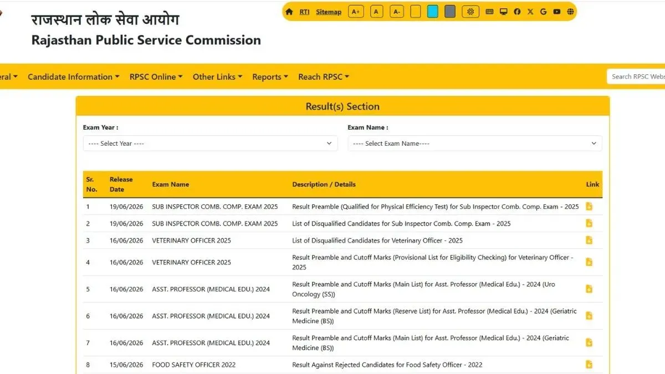
Task: Select 'VETERINARY OFFICER 2025' cell in row 3
Action: (x=192, y=240)
